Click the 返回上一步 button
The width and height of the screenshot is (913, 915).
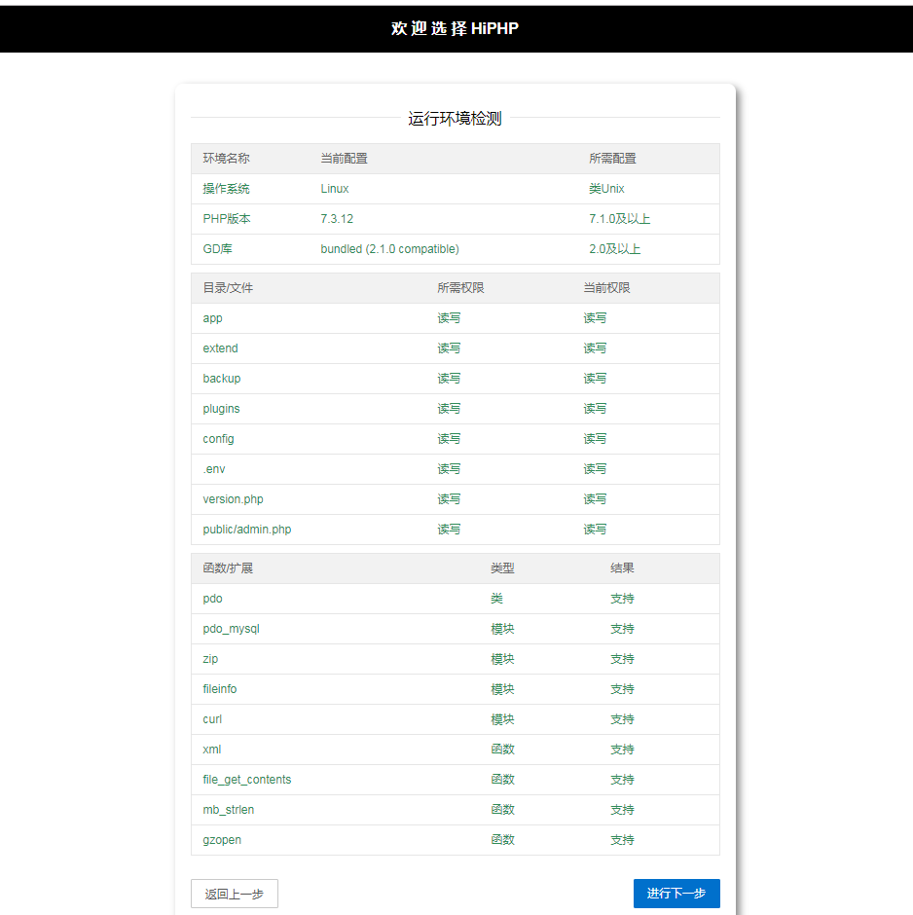235,894
